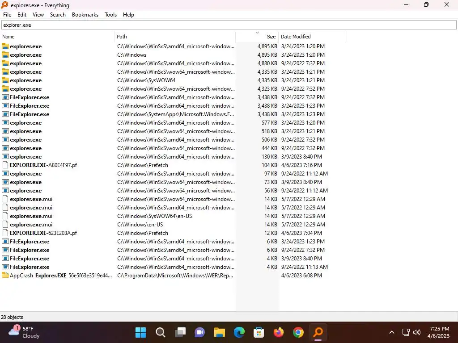Click the 56 KB size cell
This screenshot has width=458, height=343.
[271, 190]
